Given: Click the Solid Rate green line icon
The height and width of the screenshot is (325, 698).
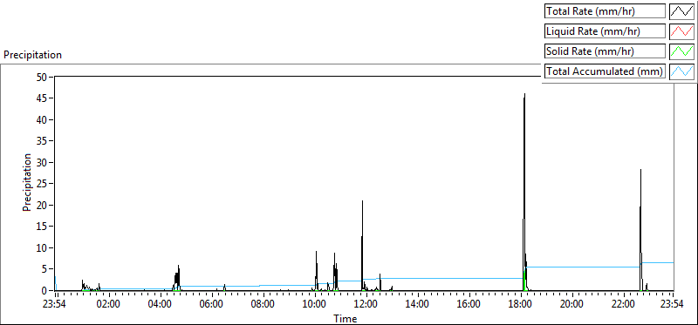Looking at the screenshot, I should point(681,51).
